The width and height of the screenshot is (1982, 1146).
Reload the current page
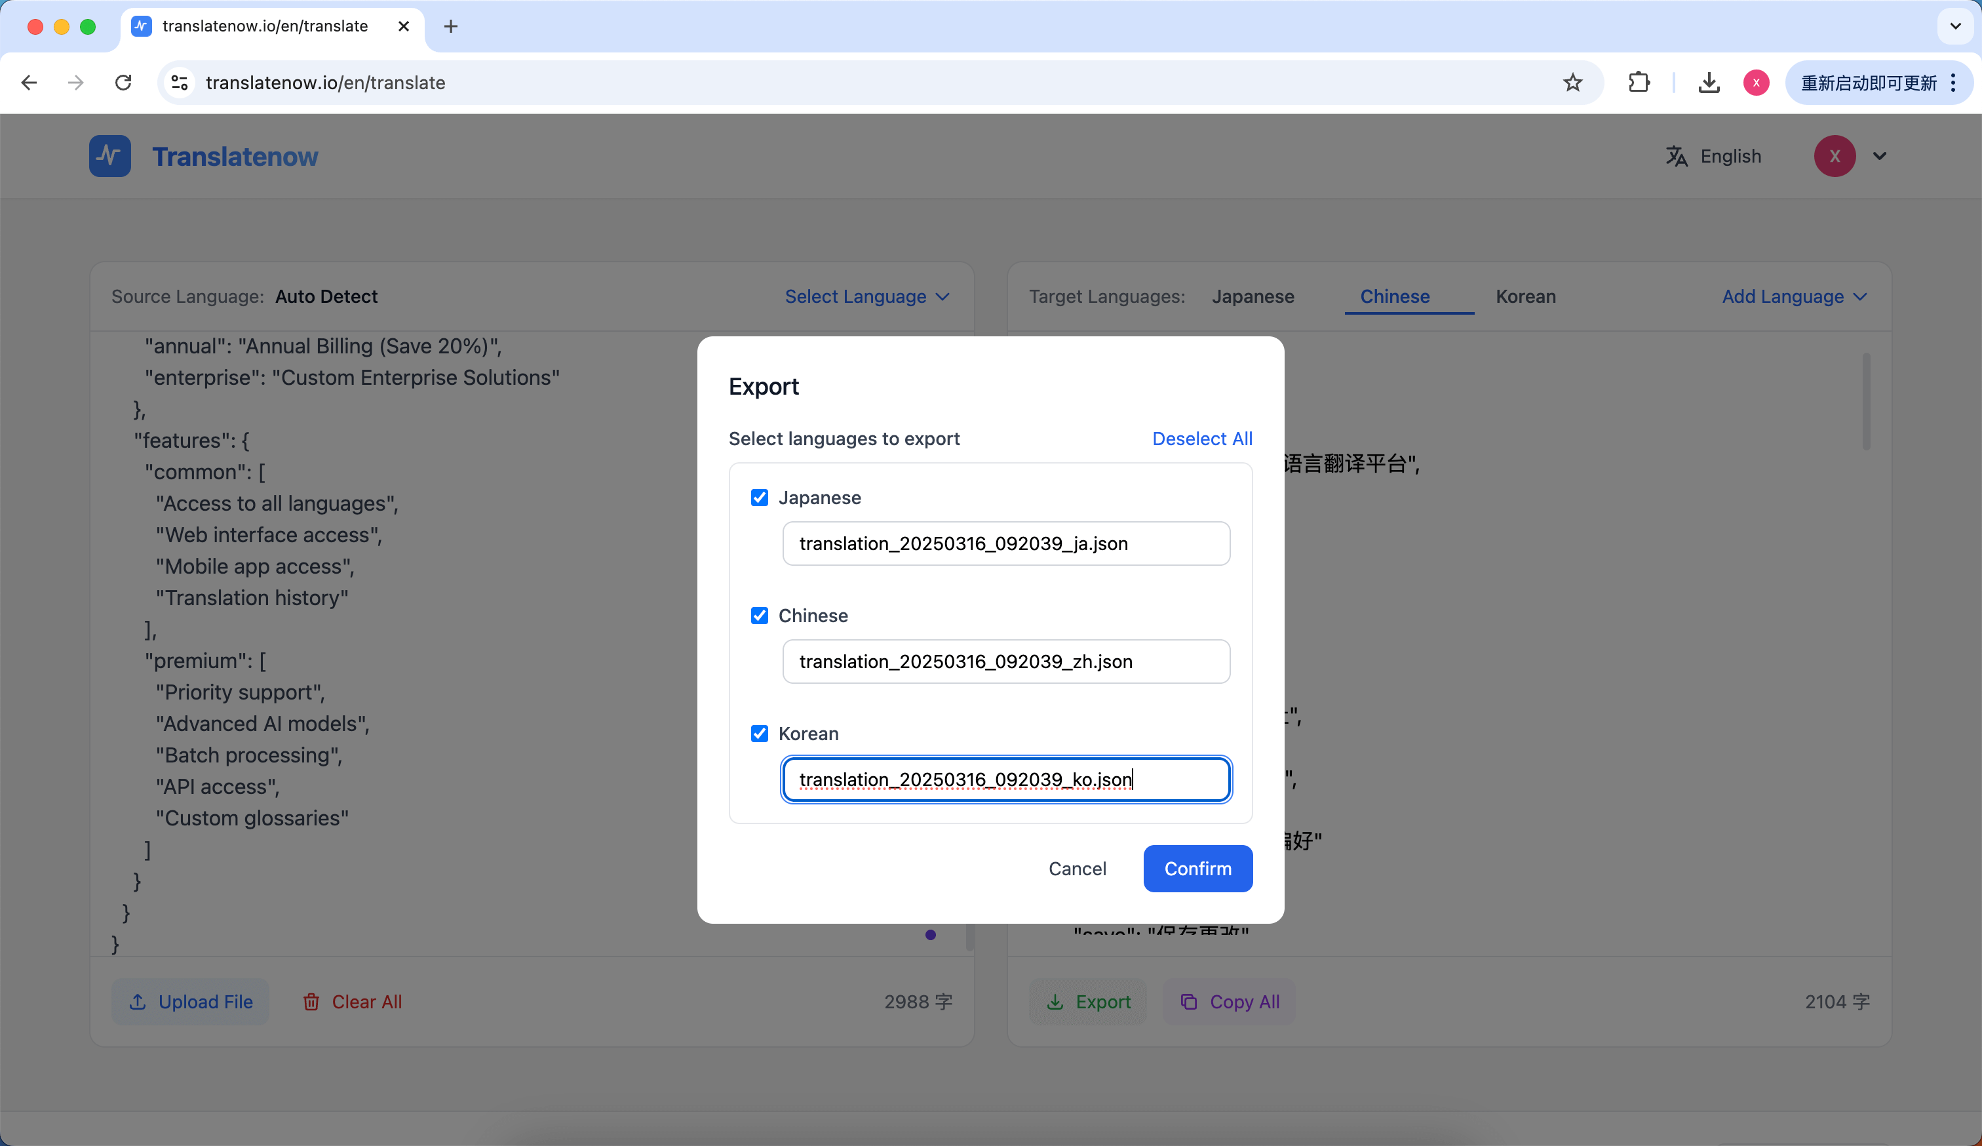[x=123, y=83]
